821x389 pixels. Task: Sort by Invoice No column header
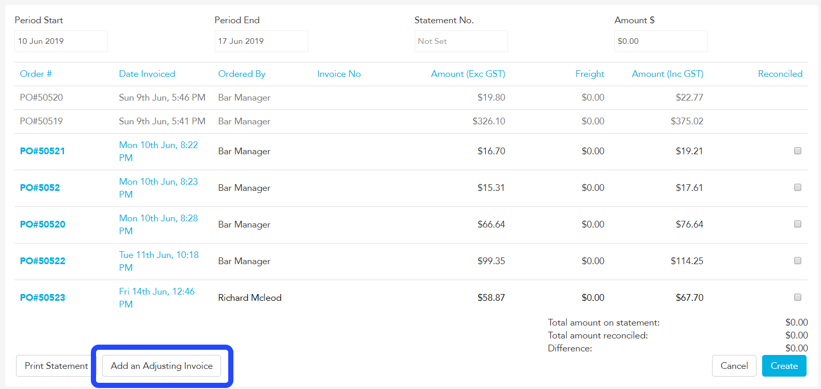click(339, 74)
